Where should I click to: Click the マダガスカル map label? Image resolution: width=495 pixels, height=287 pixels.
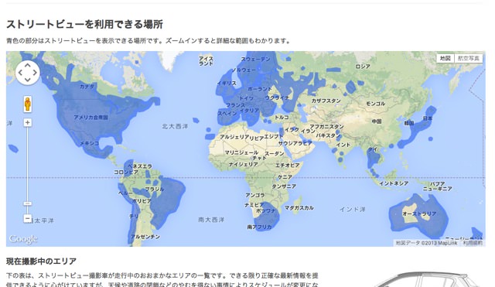pos(299,208)
